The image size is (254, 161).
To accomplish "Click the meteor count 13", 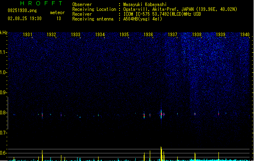I will click(x=59, y=19).
